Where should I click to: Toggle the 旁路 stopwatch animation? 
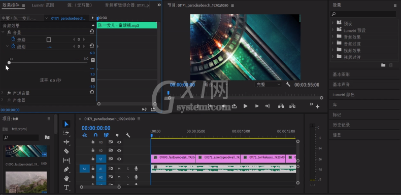(x=13, y=40)
